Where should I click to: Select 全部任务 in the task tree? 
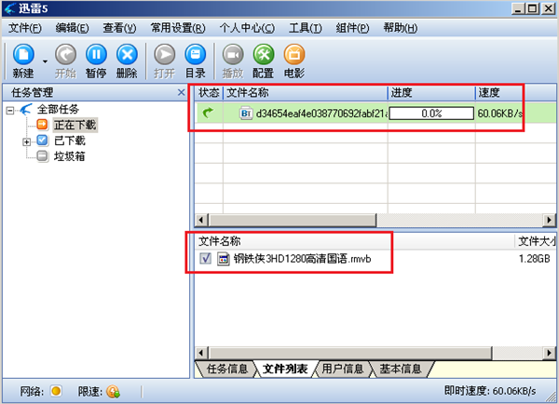point(58,109)
